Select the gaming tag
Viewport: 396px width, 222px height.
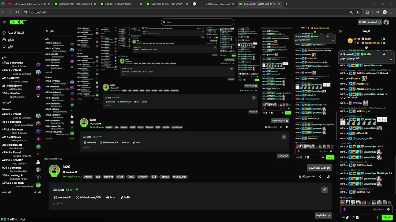[x=108, y=177]
